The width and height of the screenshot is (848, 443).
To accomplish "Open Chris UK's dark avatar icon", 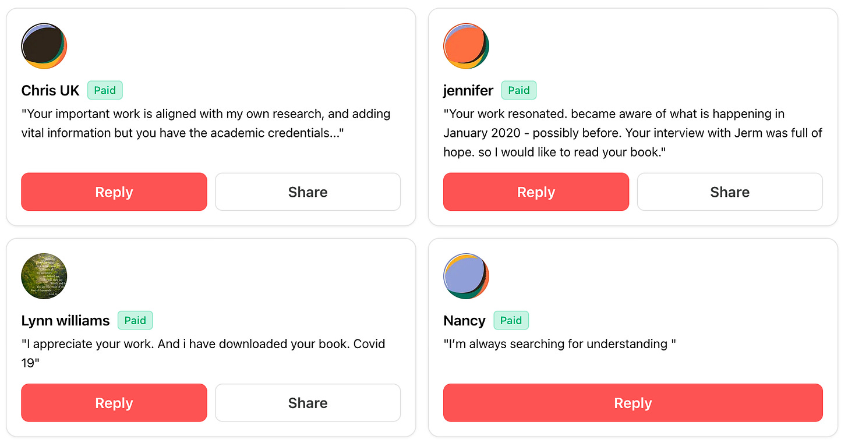I will tap(44, 46).
